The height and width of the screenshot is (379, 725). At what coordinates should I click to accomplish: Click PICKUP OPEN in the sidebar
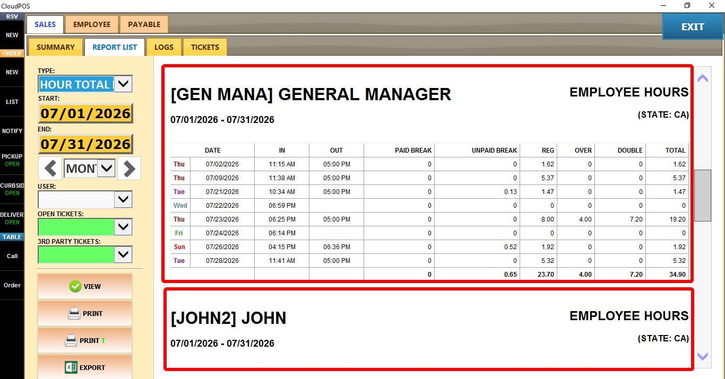pyautogui.click(x=12, y=160)
